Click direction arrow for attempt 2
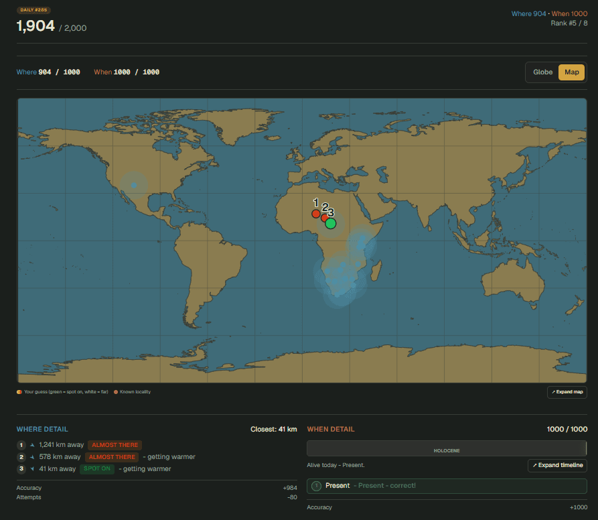This screenshot has height=520, width=598. 32,457
